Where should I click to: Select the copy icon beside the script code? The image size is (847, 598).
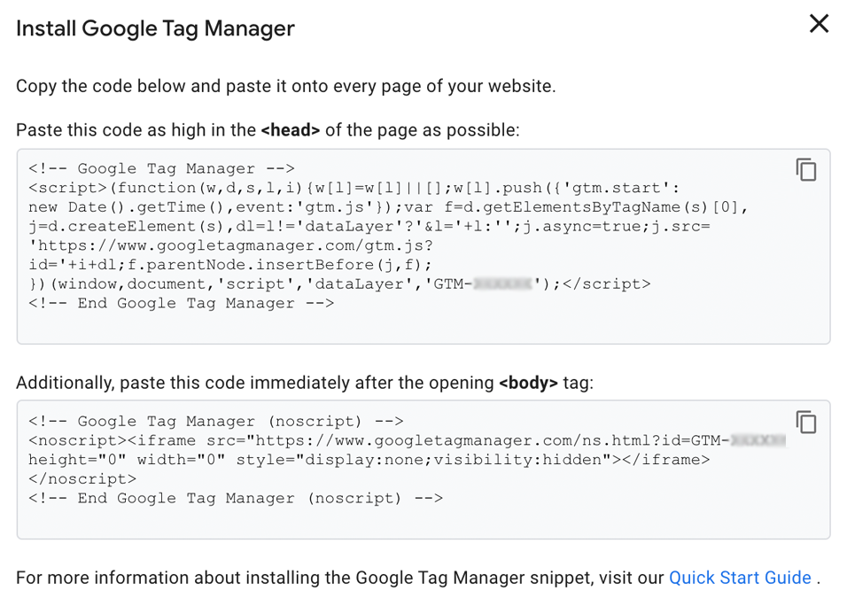pos(806,169)
